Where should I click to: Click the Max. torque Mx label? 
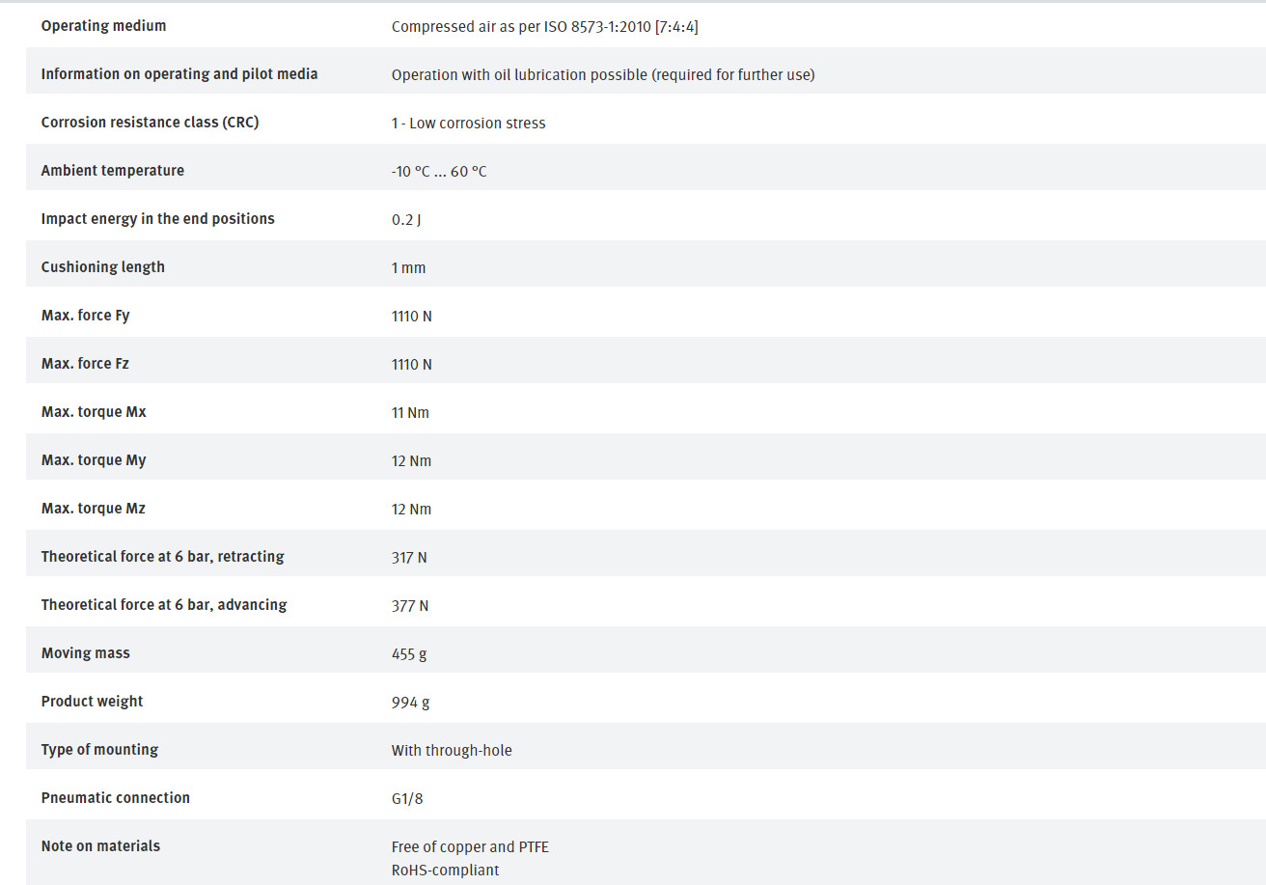pyautogui.click(x=94, y=412)
